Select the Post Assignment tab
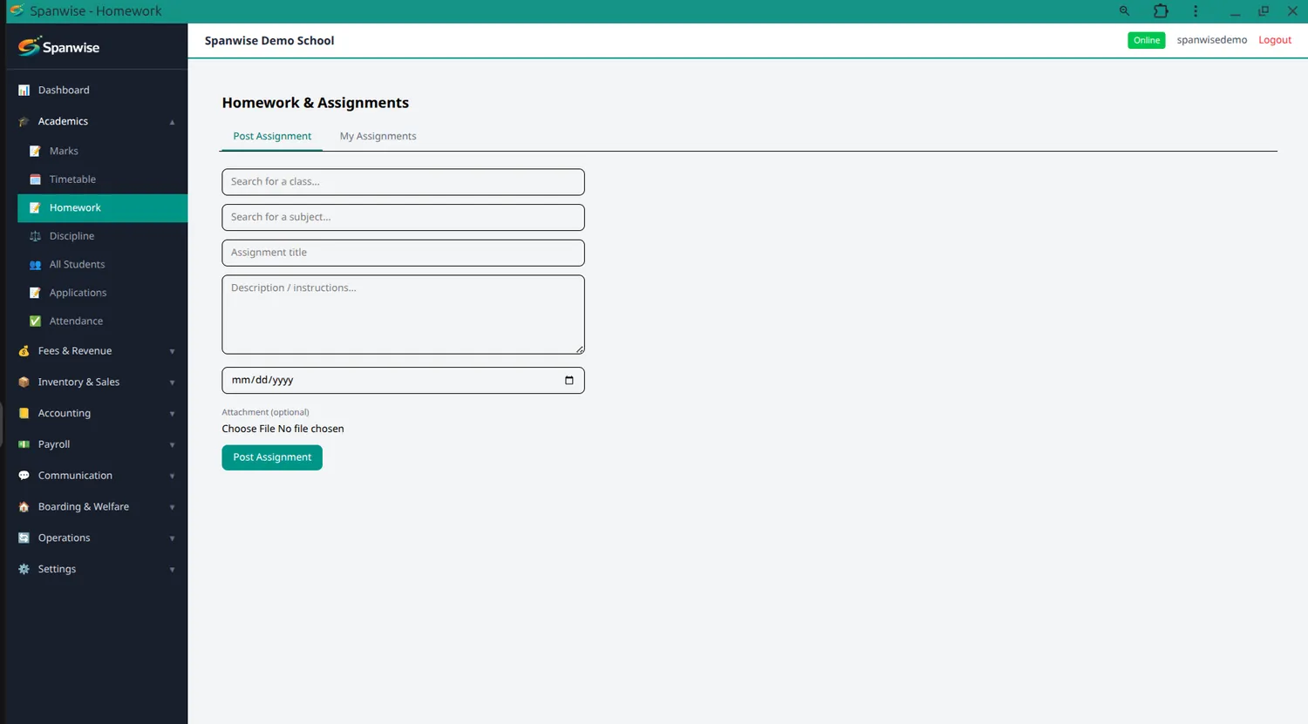This screenshot has width=1308, height=724. click(x=272, y=136)
